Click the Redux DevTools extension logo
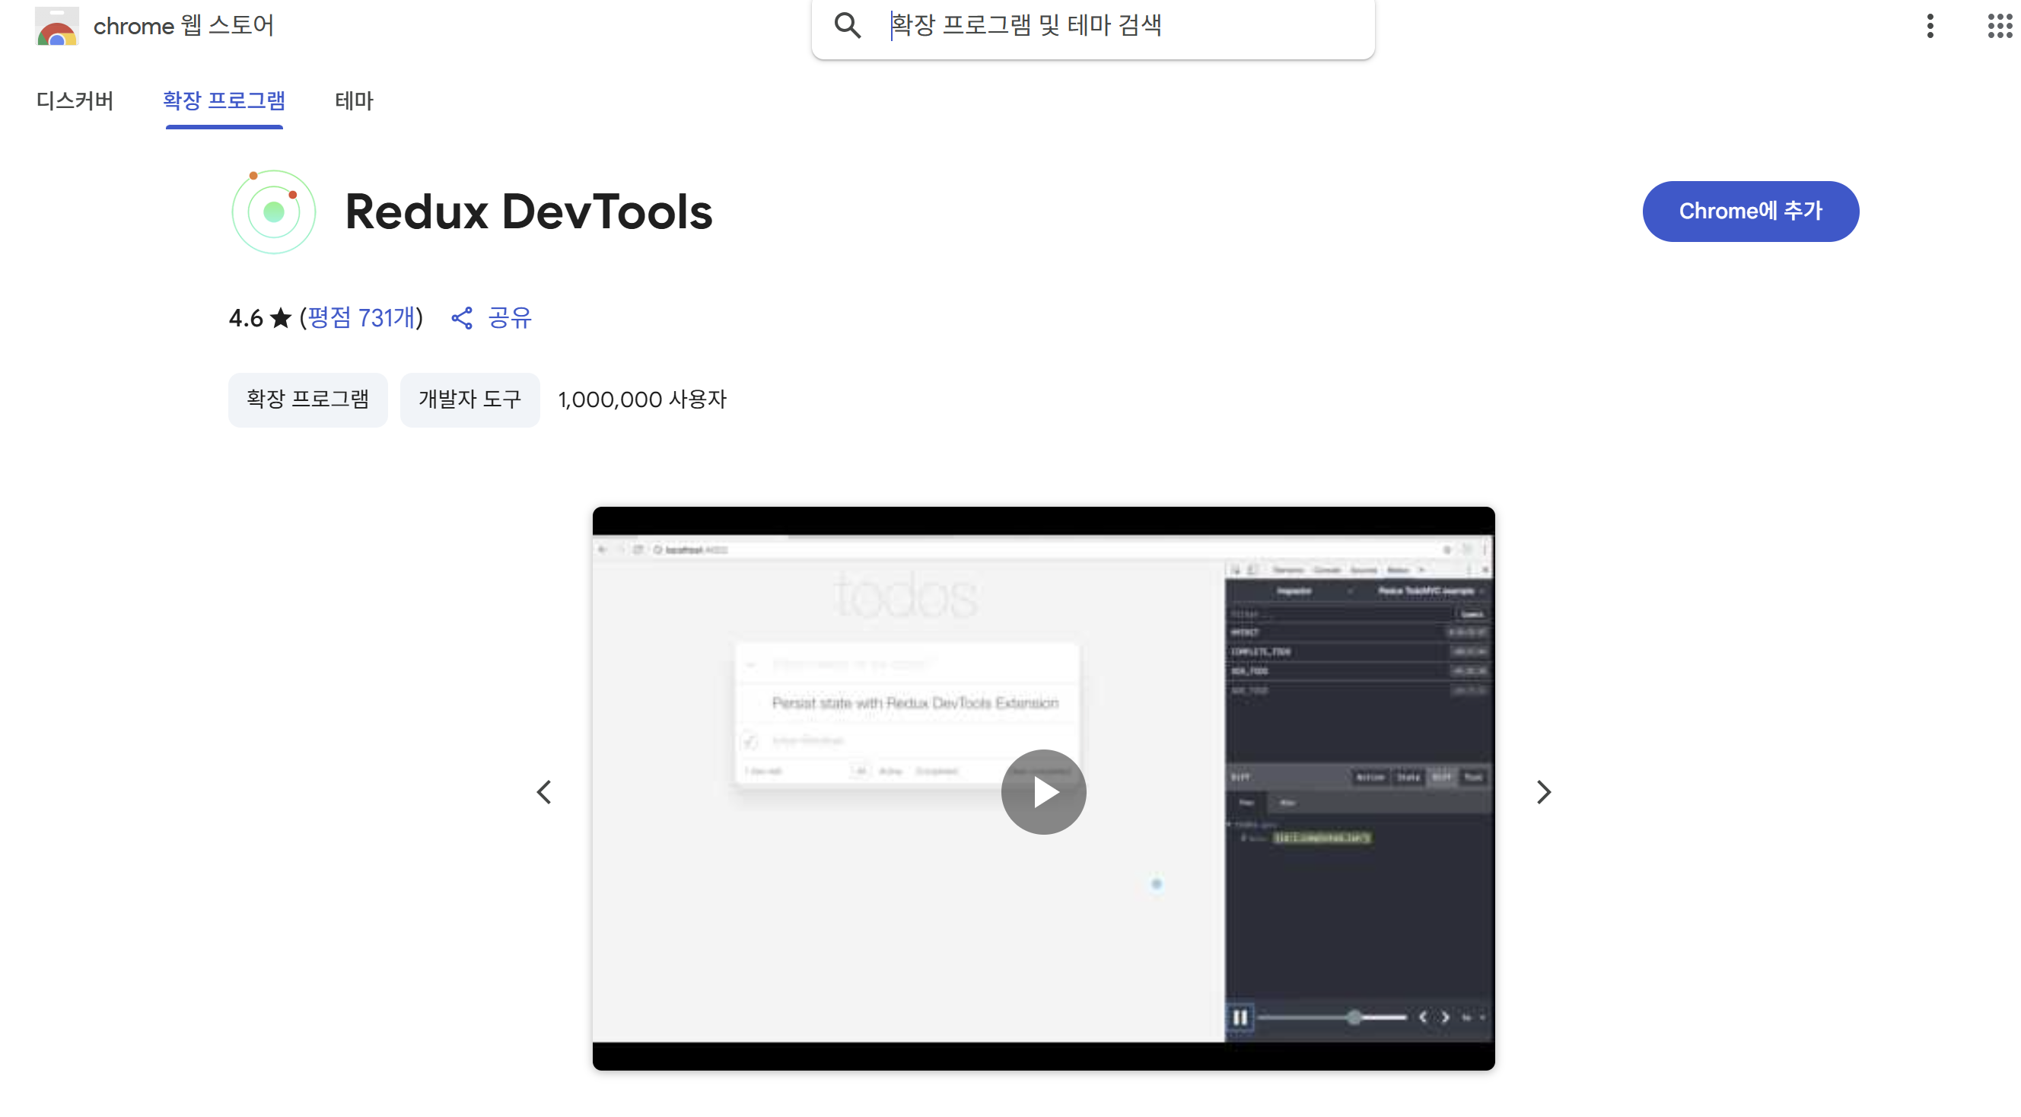The image size is (2021, 1117). [x=273, y=212]
